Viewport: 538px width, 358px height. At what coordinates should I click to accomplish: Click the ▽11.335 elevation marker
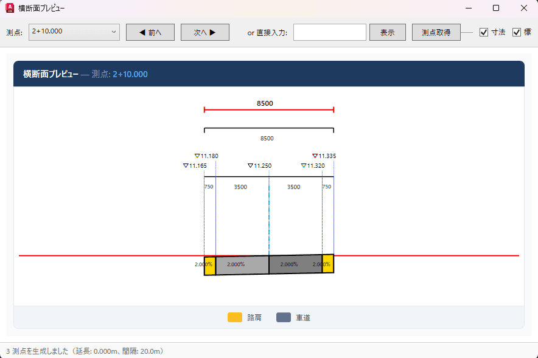click(x=324, y=156)
